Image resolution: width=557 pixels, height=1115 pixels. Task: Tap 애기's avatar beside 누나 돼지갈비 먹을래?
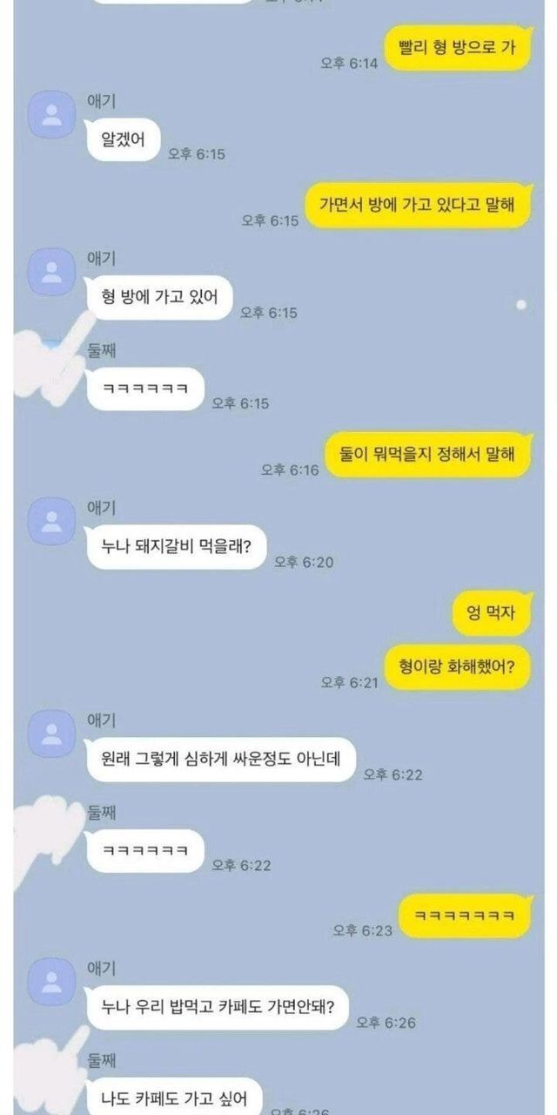(51, 520)
